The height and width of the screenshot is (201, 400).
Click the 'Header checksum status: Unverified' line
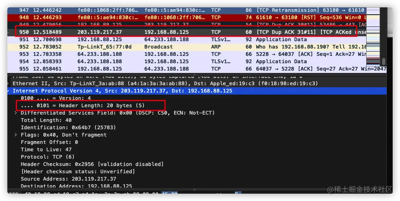(x=78, y=171)
